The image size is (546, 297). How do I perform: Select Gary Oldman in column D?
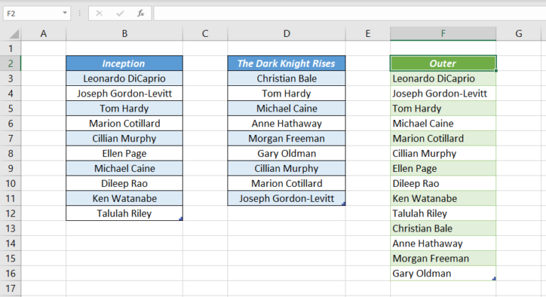287,153
